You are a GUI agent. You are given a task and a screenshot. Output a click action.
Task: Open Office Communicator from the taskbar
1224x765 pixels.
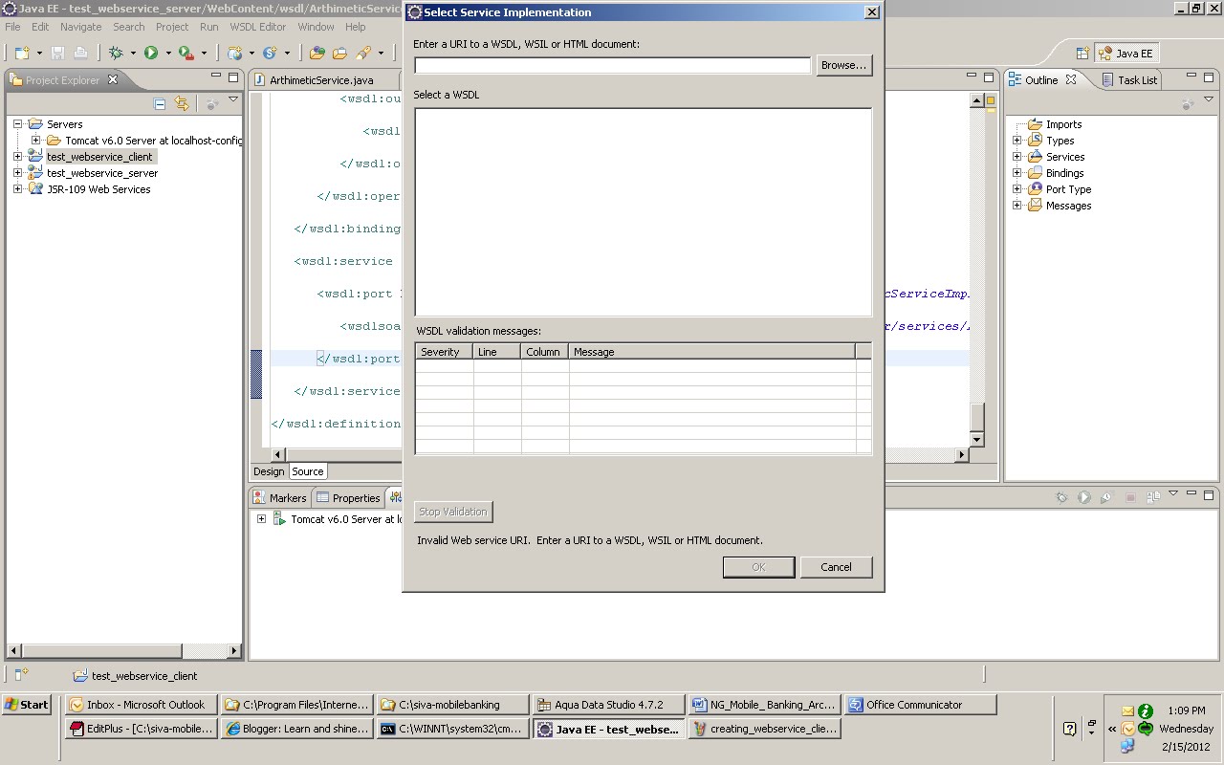click(x=919, y=705)
